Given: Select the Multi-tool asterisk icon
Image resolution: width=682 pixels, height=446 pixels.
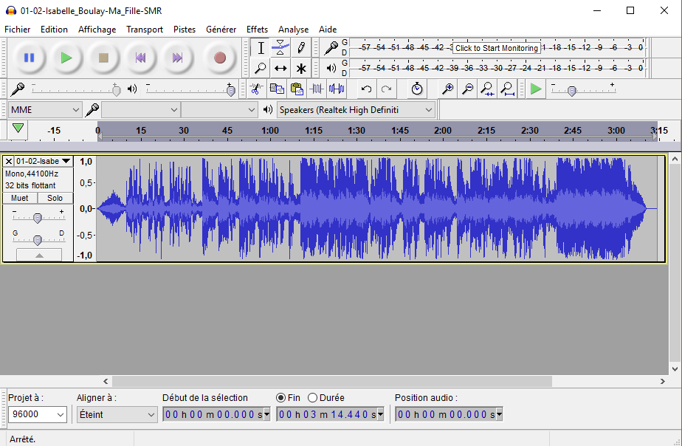Looking at the screenshot, I should click(301, 68).
